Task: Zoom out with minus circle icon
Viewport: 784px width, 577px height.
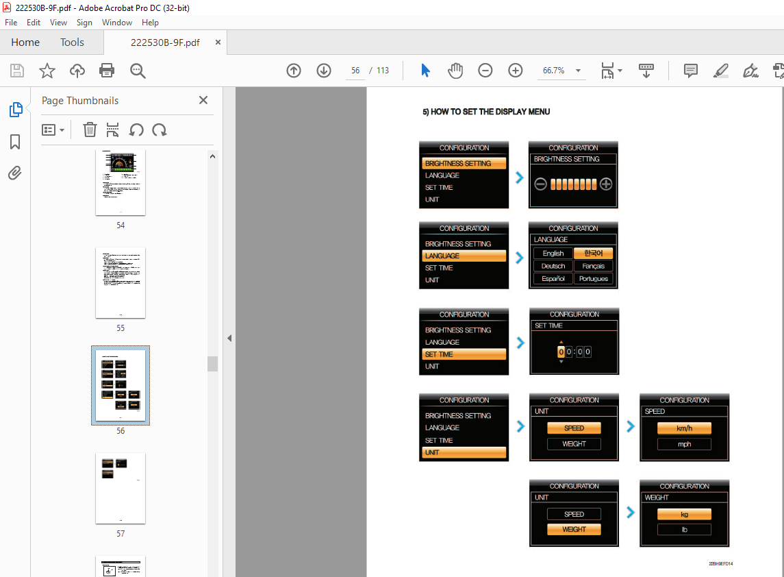Action: 485,71
